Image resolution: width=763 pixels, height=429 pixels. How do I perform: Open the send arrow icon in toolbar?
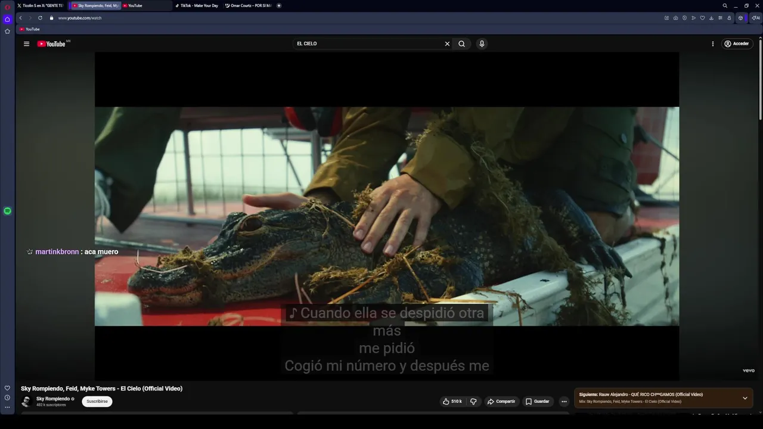click(693, 18)
